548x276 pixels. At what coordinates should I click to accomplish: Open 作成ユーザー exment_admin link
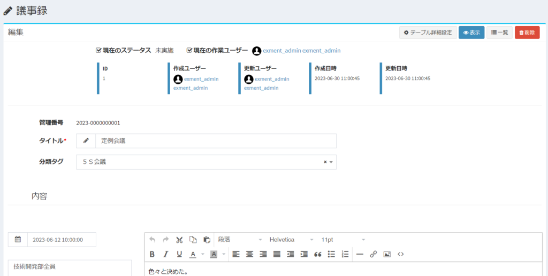pos(196,83)
